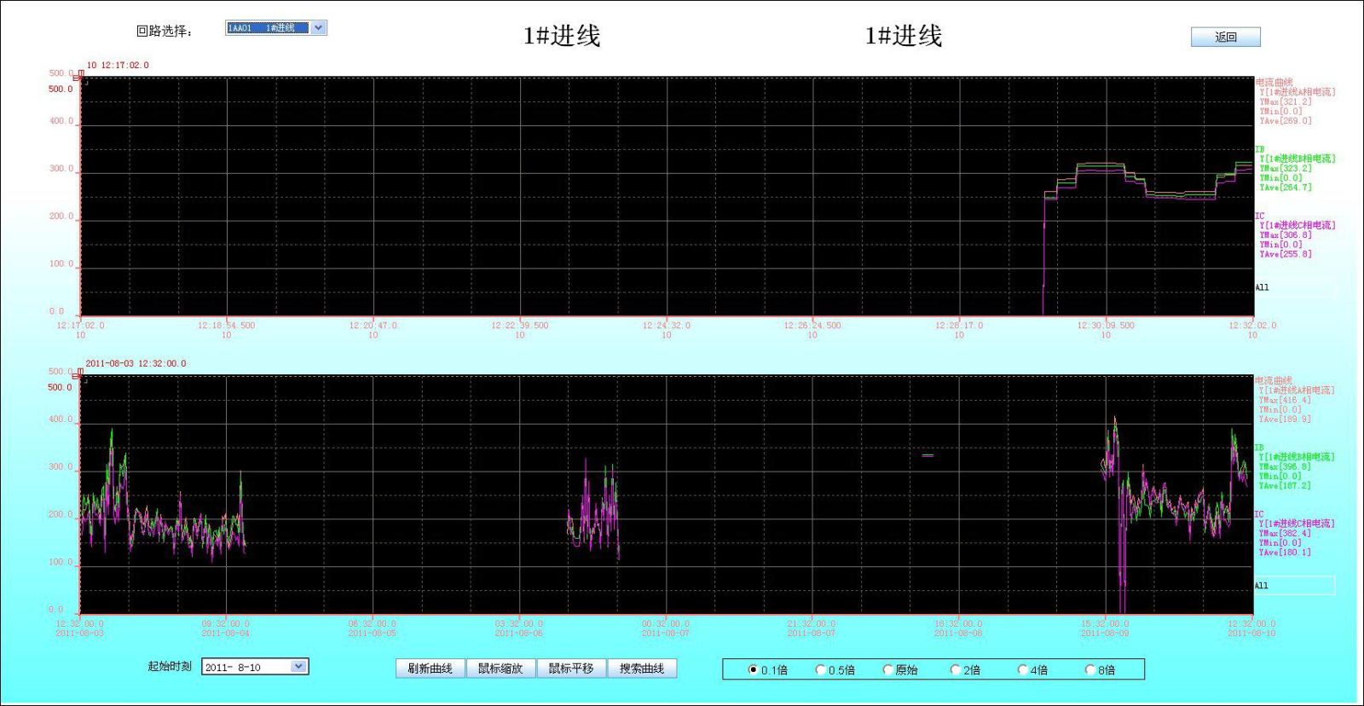Click the lower chart's YMax[382.4] C-phase legend
1364x706 pixels.
[x=1285, y=533]
